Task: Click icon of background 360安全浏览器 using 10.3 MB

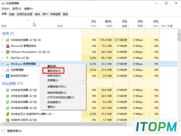Action: 8,108
